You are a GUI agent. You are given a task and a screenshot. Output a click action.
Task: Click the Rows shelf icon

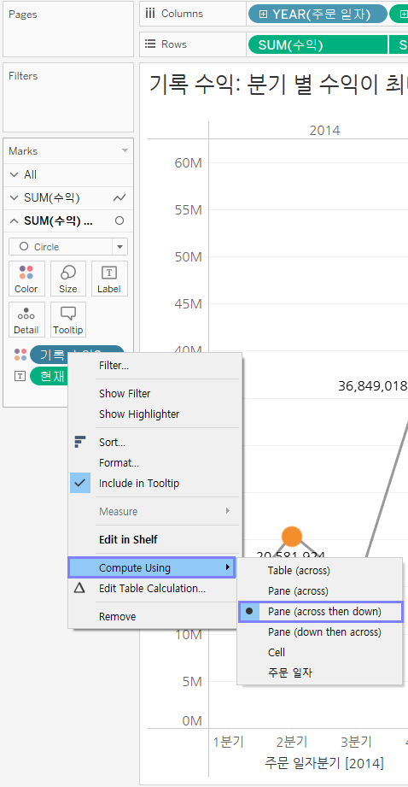click(150, 44)
